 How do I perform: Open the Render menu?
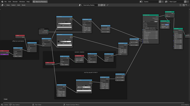(15, 2)
